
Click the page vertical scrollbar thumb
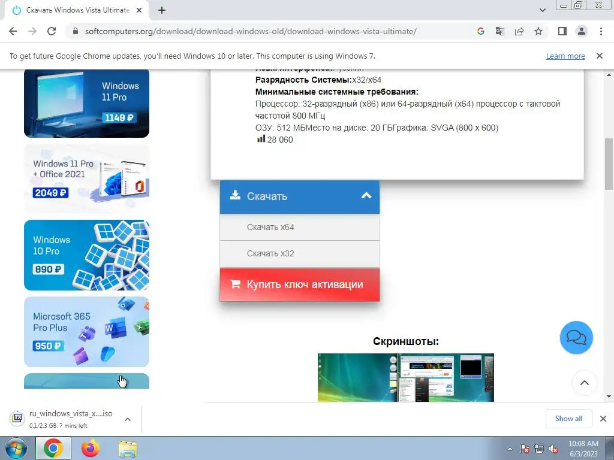coord(609,164)
